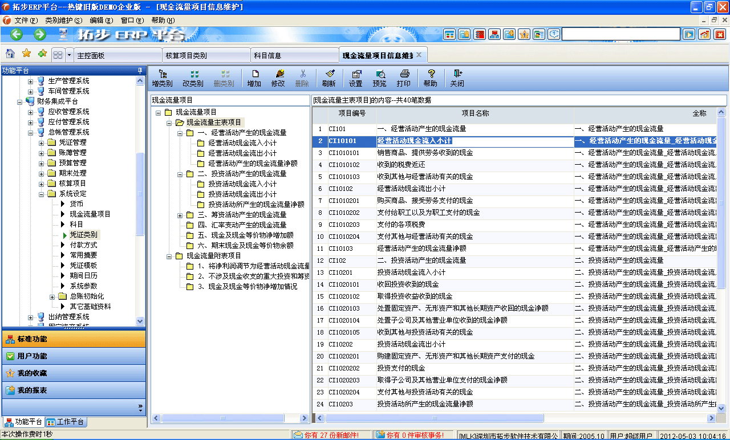Expand 三、筹资活动产生的现金流量 tree node
The height and width of the screenshot is (440, 730).
(181, 214)
